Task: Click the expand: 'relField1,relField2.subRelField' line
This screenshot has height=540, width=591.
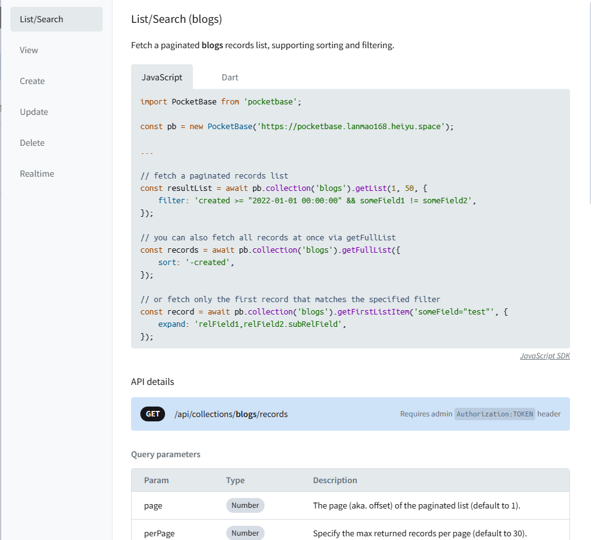Action: pyautogui.click(x=252, y=324)
